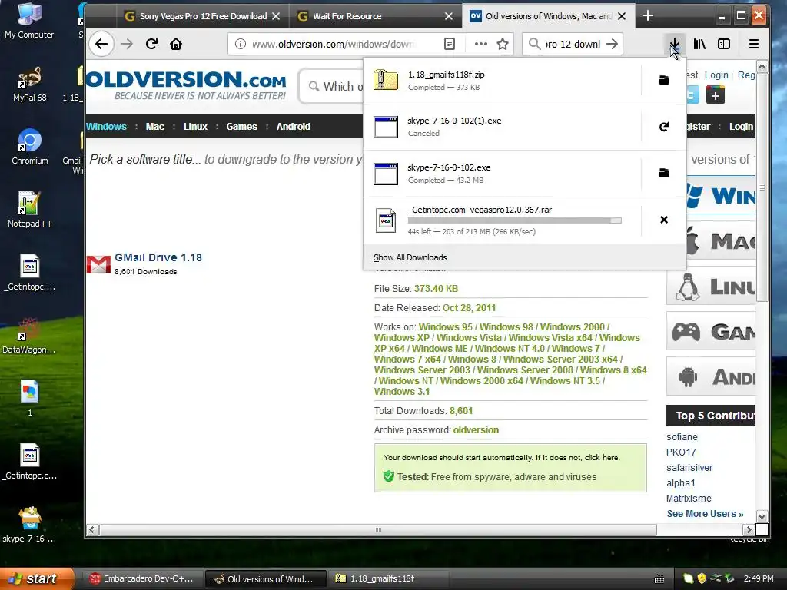
Task: Select the 1.18_gmailfs118f.zip download entry
Action: [x=502, y=80]
